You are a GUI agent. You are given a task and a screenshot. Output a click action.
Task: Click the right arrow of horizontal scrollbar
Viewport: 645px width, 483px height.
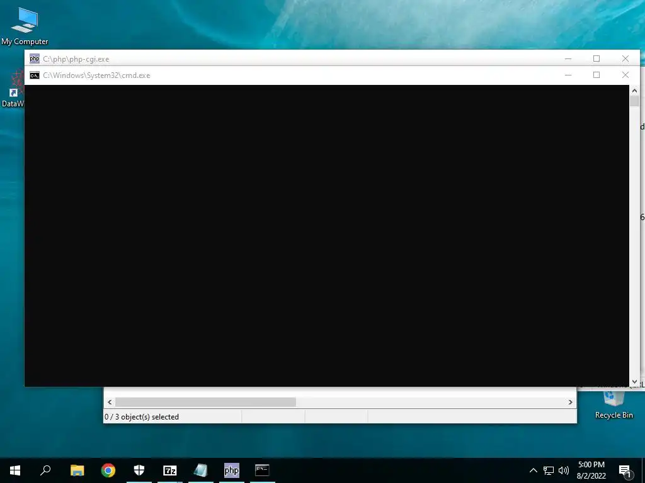(571, 402)
